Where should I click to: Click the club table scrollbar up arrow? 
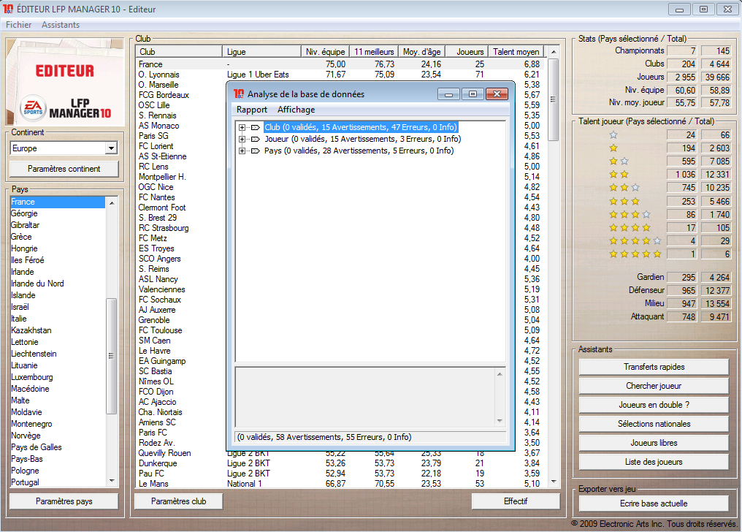tap(554, 52)
